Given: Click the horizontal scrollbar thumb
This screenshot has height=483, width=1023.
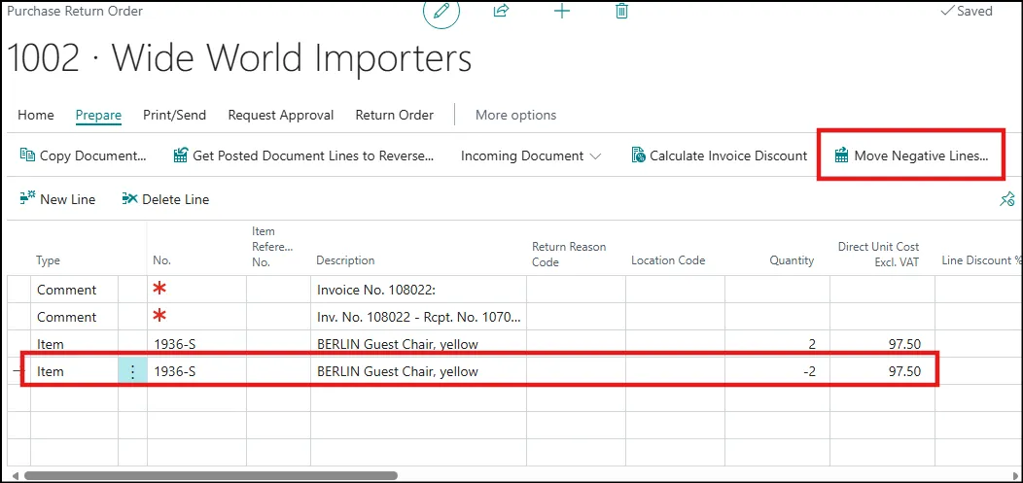Looking at the screenshot, I should tap(211, 476).
